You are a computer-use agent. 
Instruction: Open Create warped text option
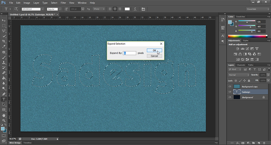pyautogui.click(x=135, y=9)
